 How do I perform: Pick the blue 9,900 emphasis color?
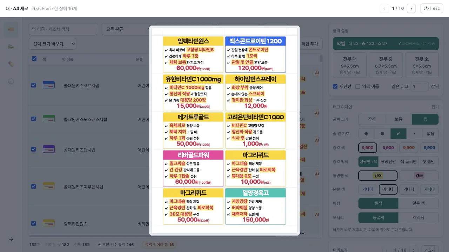coord(429,148)
